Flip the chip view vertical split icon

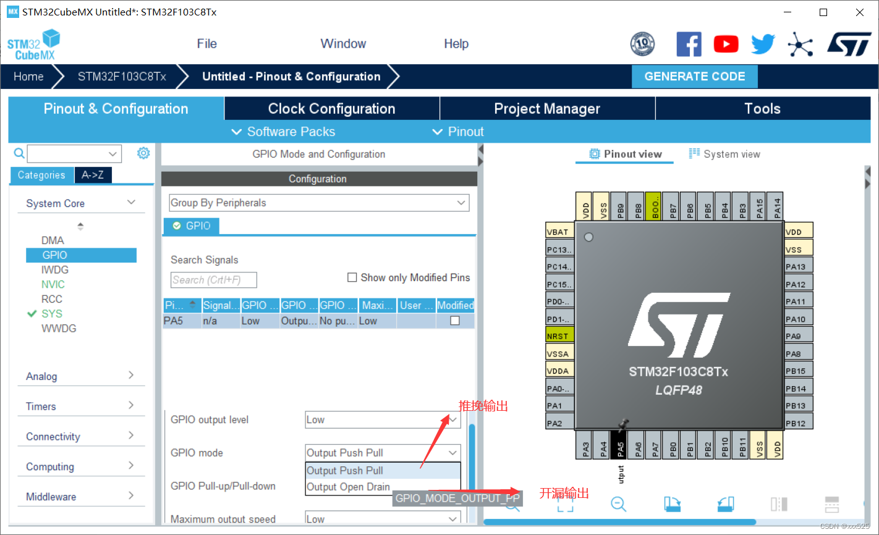click(x=779, y=504)
